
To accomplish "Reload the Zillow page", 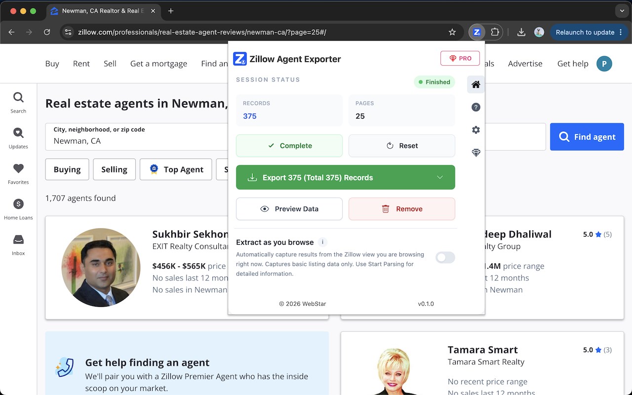I will click(47, 32).
